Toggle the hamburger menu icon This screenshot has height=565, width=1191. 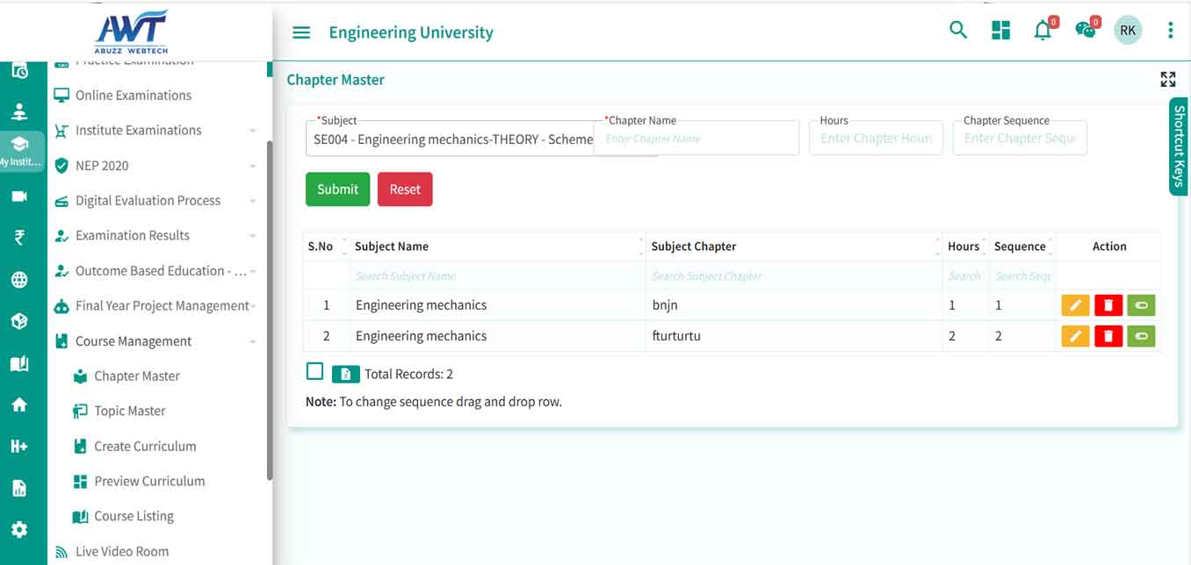pos(301,32)
